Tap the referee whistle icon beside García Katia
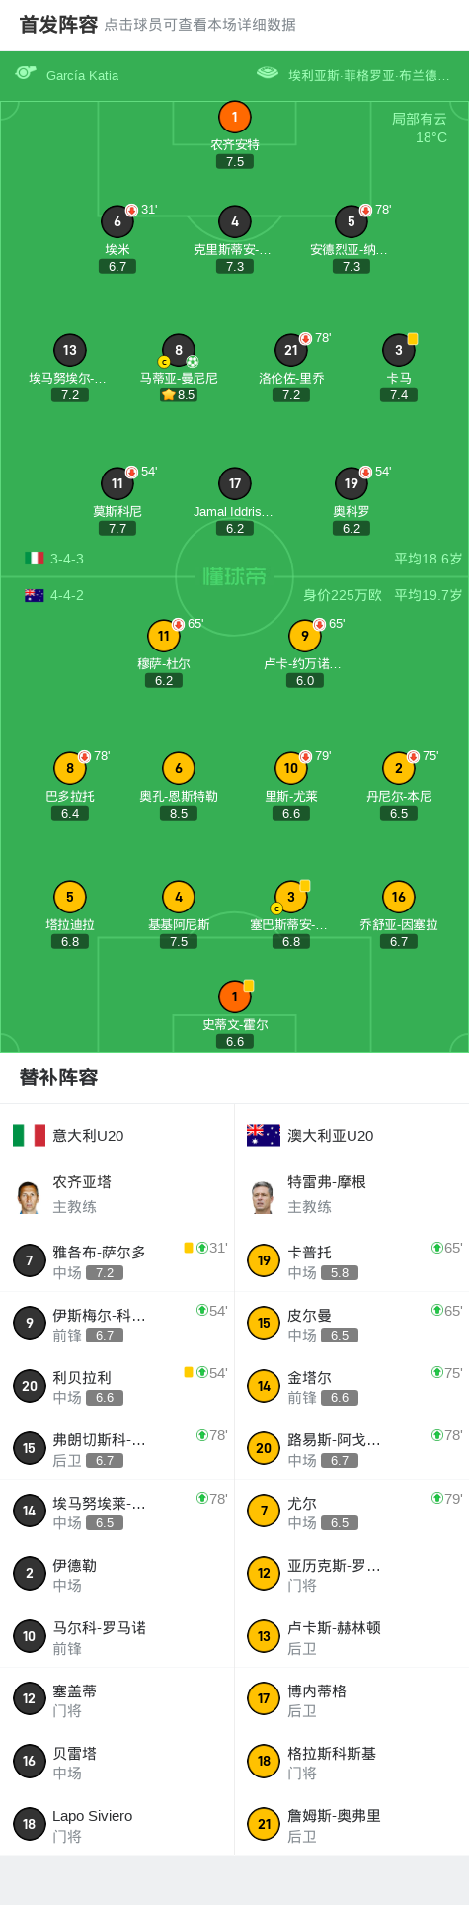Image resolution: width=469 pixels, height=1905 pixels. pyautogui.click(x=26, y=73)
